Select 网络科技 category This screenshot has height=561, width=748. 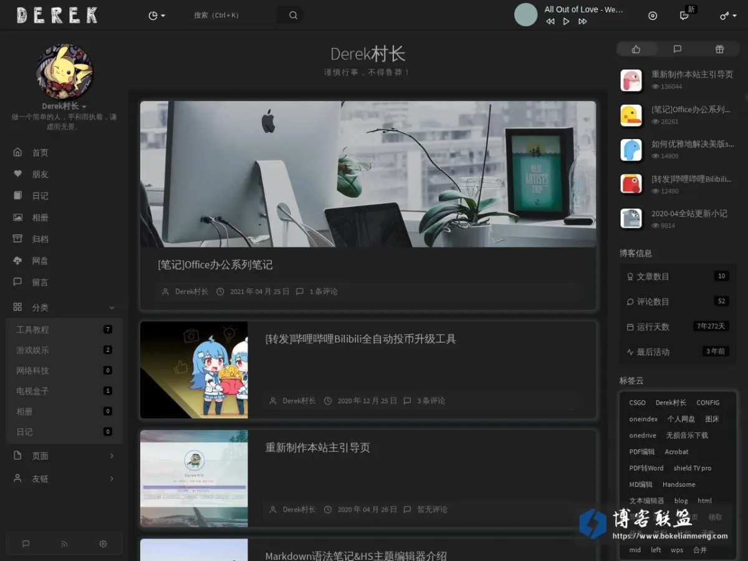click(x=64, y=370)
